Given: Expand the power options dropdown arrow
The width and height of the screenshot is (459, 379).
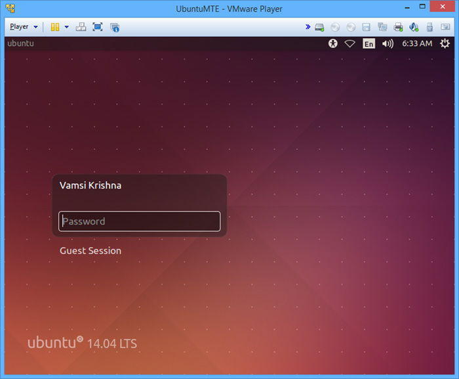Looking at the screenshot, I should coord(67,27).
